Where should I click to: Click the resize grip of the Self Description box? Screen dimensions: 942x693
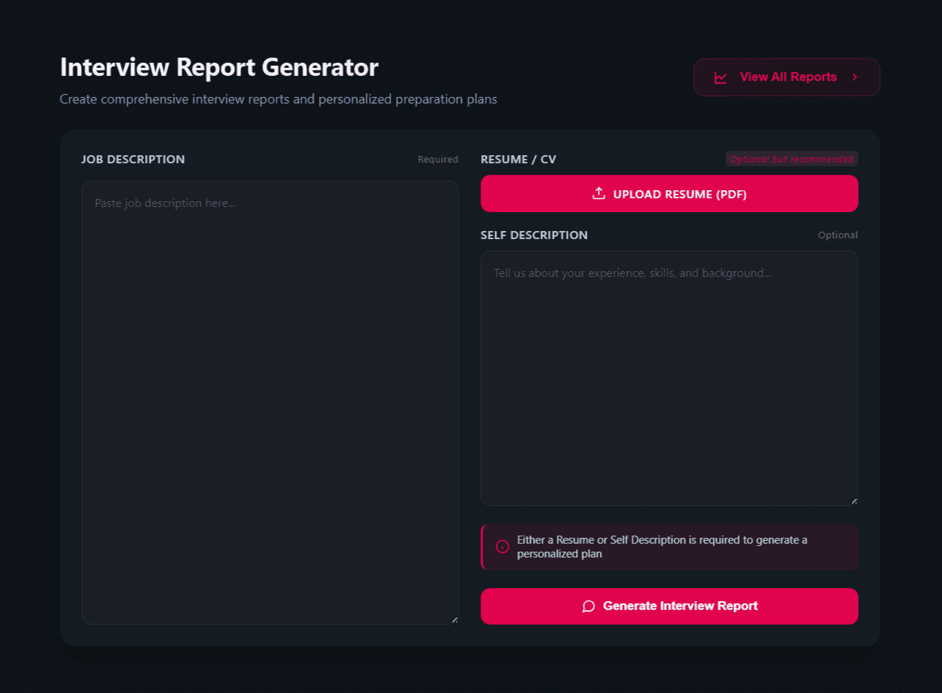point(855,501)
